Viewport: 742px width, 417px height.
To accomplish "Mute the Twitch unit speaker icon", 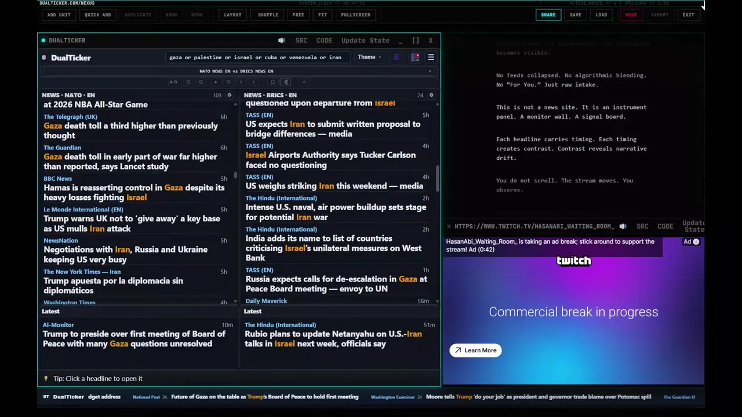I will [x=623, y=226].
